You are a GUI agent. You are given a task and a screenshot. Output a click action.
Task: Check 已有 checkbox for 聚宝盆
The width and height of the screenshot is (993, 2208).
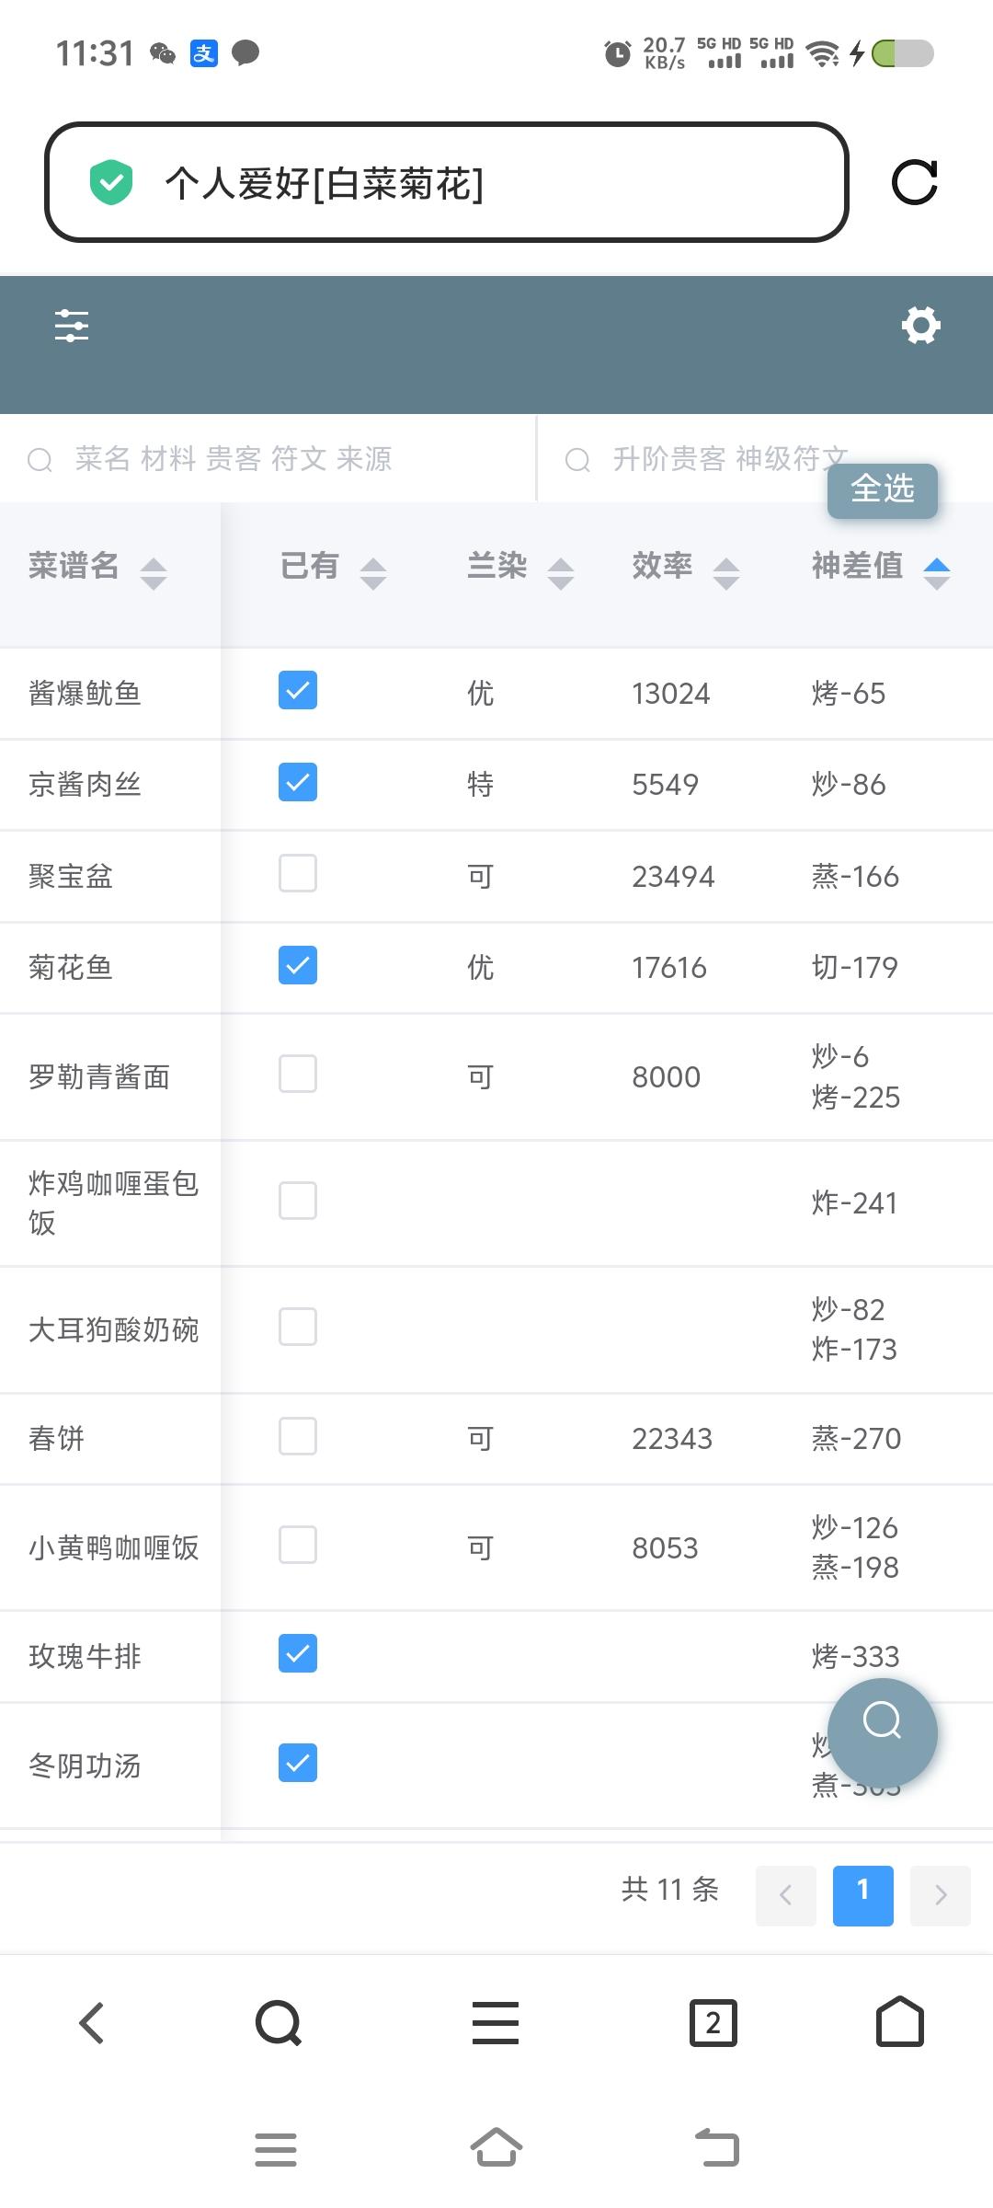pyautogui.click(x=298, y=874)
